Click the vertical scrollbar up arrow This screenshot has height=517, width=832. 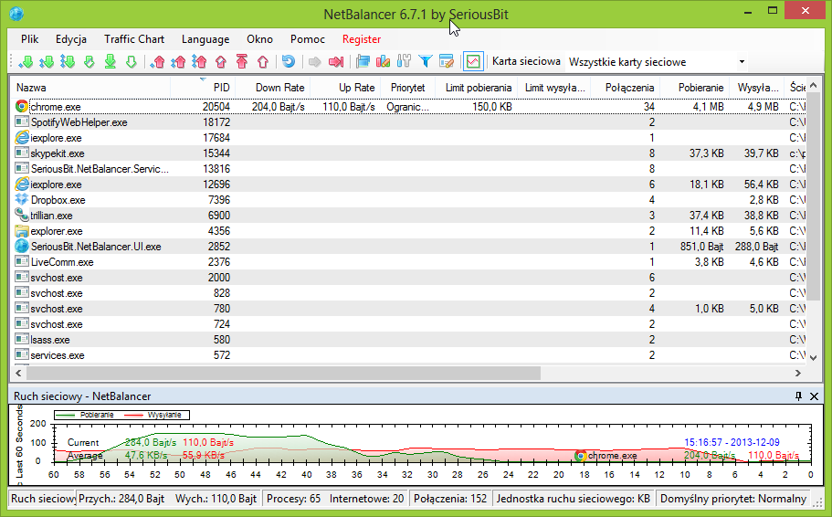pos(814,85)
